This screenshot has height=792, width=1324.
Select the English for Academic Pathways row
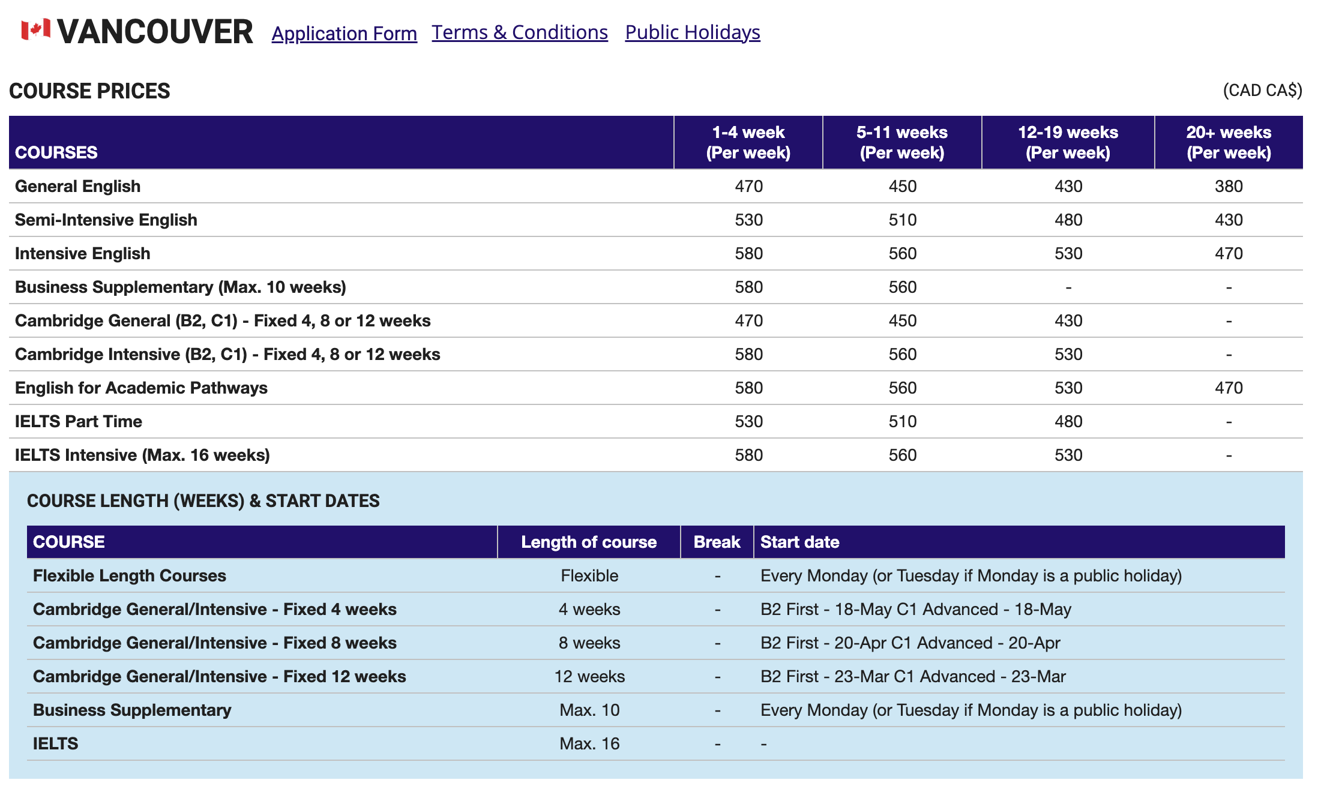[x=141, y=388]
